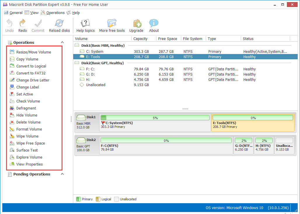Select the Unallocated row in the volume list
This screenshot has width=300, height=214.
point(95,85)
